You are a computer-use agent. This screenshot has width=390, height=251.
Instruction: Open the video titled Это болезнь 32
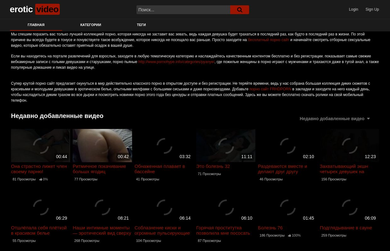[x=213, y=166]
